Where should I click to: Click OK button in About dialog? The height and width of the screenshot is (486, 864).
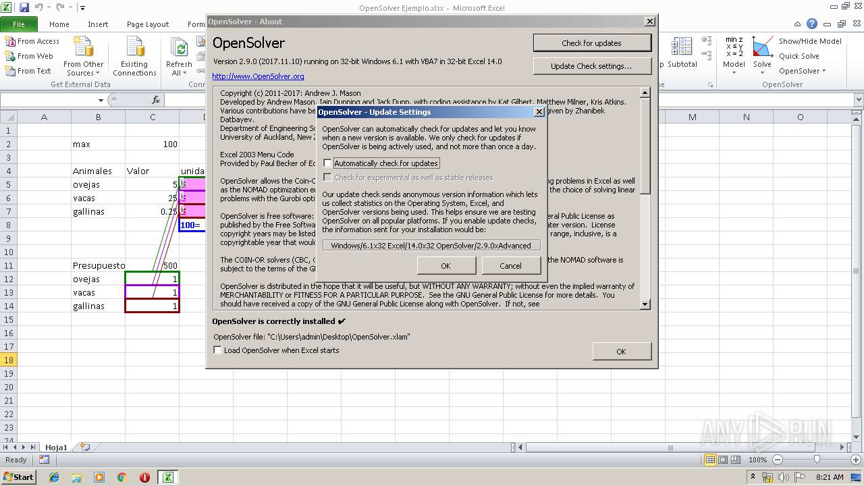click(621, 351)
